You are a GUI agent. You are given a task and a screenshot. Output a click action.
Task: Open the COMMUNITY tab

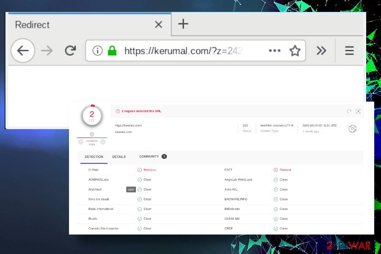[153, 157]
